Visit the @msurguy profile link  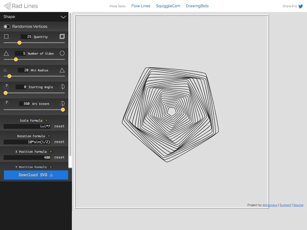tap(270, 205)
